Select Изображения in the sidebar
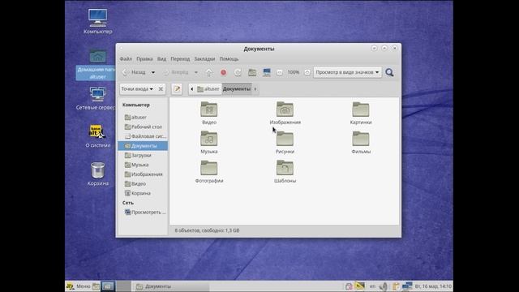 click(143, 174)
